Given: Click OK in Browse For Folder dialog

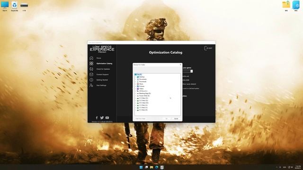Looking at the screenshot, I should coord(166,119).
